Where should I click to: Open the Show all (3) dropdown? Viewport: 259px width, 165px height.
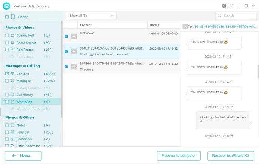(91, 16)
